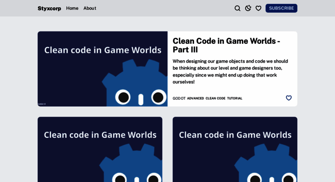The image size is (335, 182).
Task: Select the GODOT tag
Action: pyautogui.click(x=179, y=98)
